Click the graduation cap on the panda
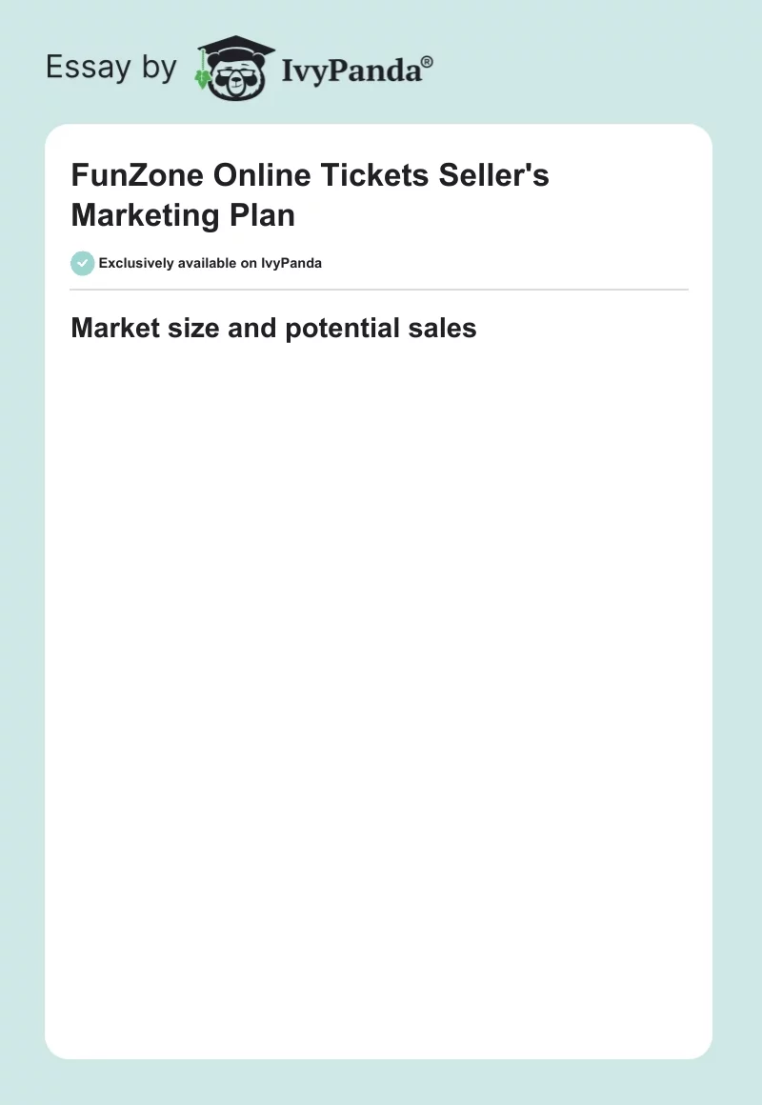762x1105 pixels. 235,50
